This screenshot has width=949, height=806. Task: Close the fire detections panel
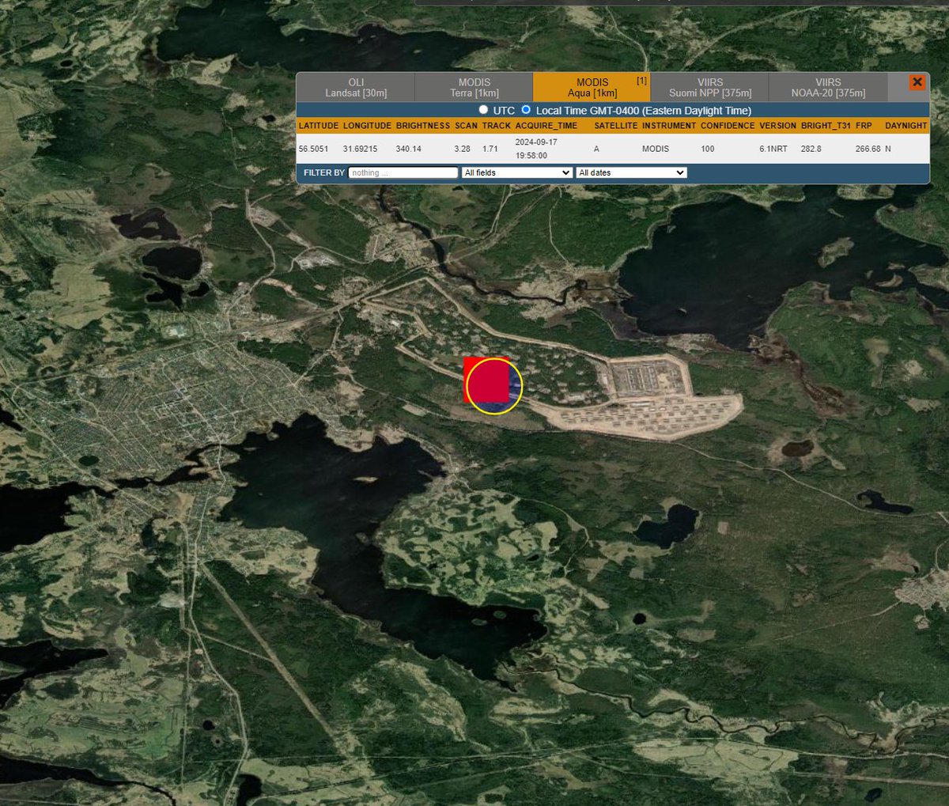[x=917, y=81]
